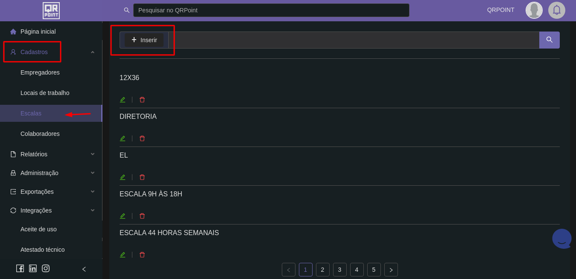Click the trash icon for EL scale
Screen dimensions: 576x279
pyautogui.click(x=142, y=177)
